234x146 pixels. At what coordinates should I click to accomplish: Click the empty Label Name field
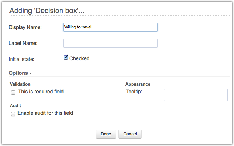click(110, 43)
